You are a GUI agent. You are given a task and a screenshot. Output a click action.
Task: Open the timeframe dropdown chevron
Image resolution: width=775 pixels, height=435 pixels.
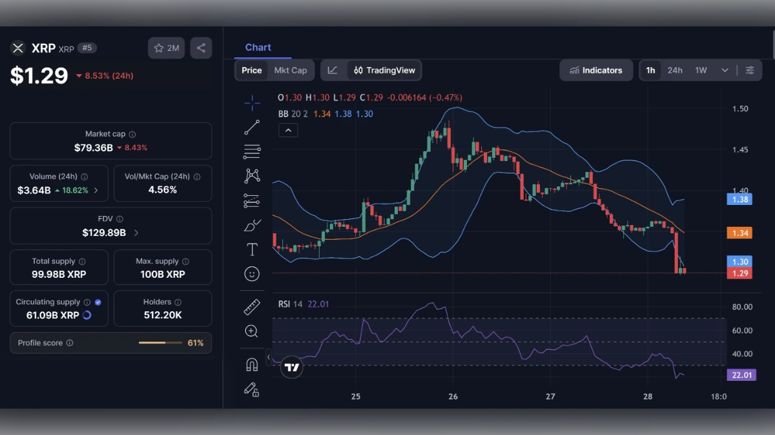(724, 70)
